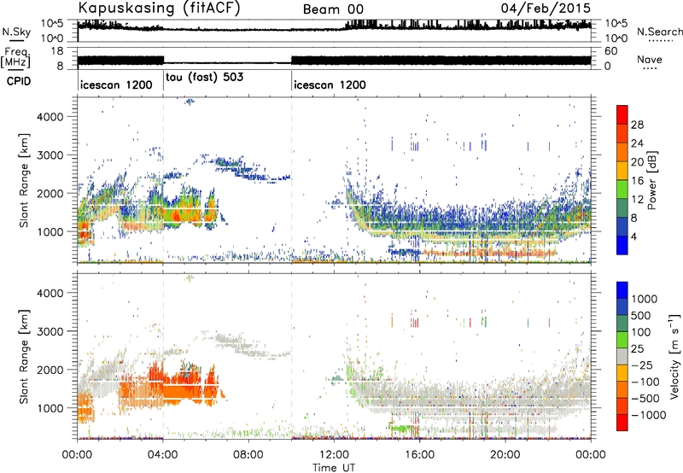
Task: Click the 'N.Search' legend label
Action: (x=660, y=32)
